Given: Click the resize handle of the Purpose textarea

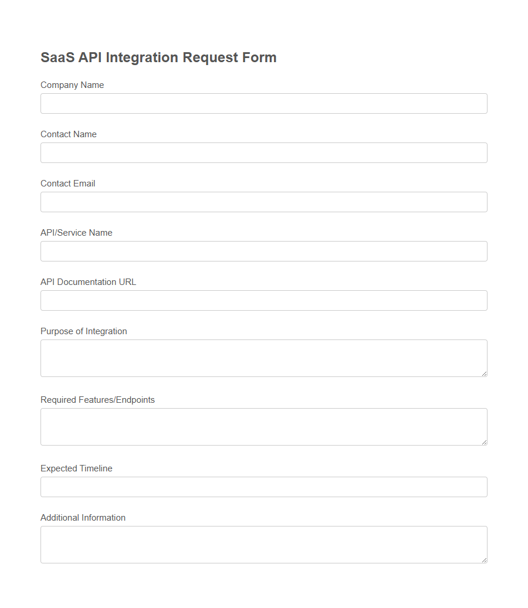Looking at the screenshot, I should pyautogui.click(x=485, y=375).
